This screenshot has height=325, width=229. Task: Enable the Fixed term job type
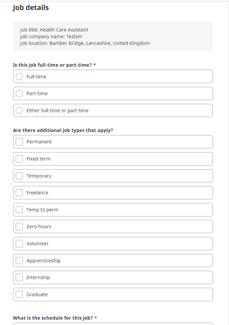coord(19,159)
